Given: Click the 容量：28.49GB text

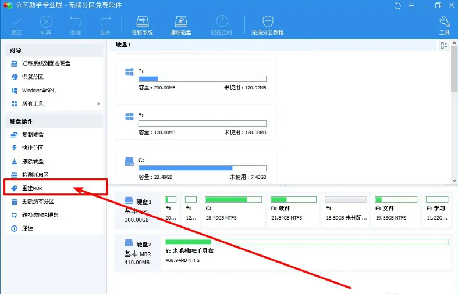Looking at the screenshot, I should pos(155,177).
